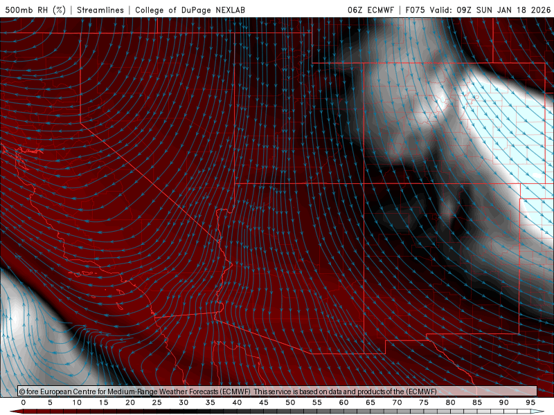Click the "500mb RH (%)" title text
Viewport: 554px width, 415px height.
click(35, 10)
